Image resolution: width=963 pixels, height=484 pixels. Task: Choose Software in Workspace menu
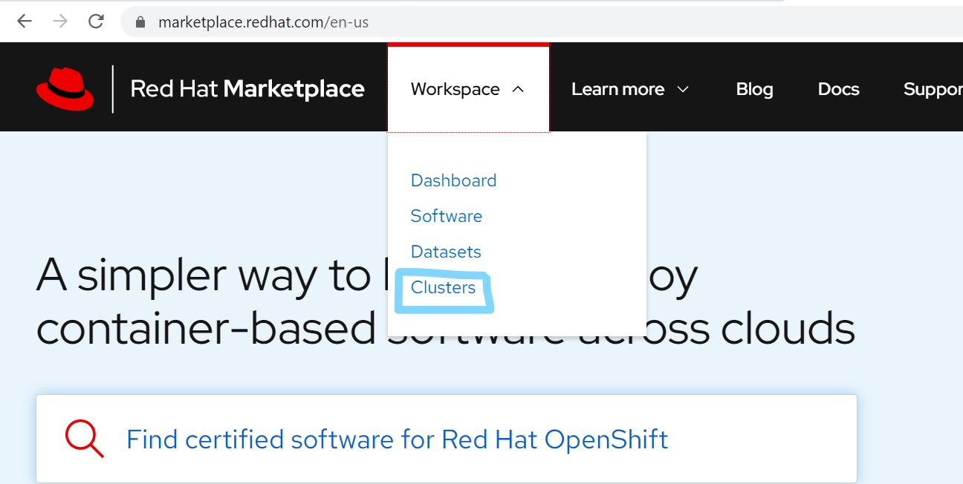[x=447, y=216]
